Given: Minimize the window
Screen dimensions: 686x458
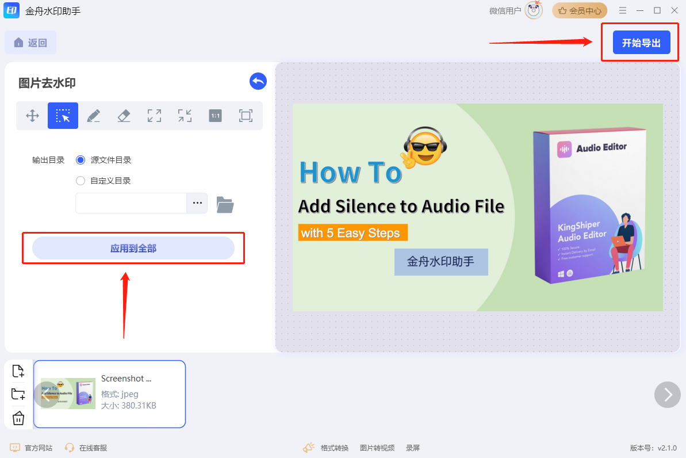Looking at the screenshot, I should tap(640, 10).
